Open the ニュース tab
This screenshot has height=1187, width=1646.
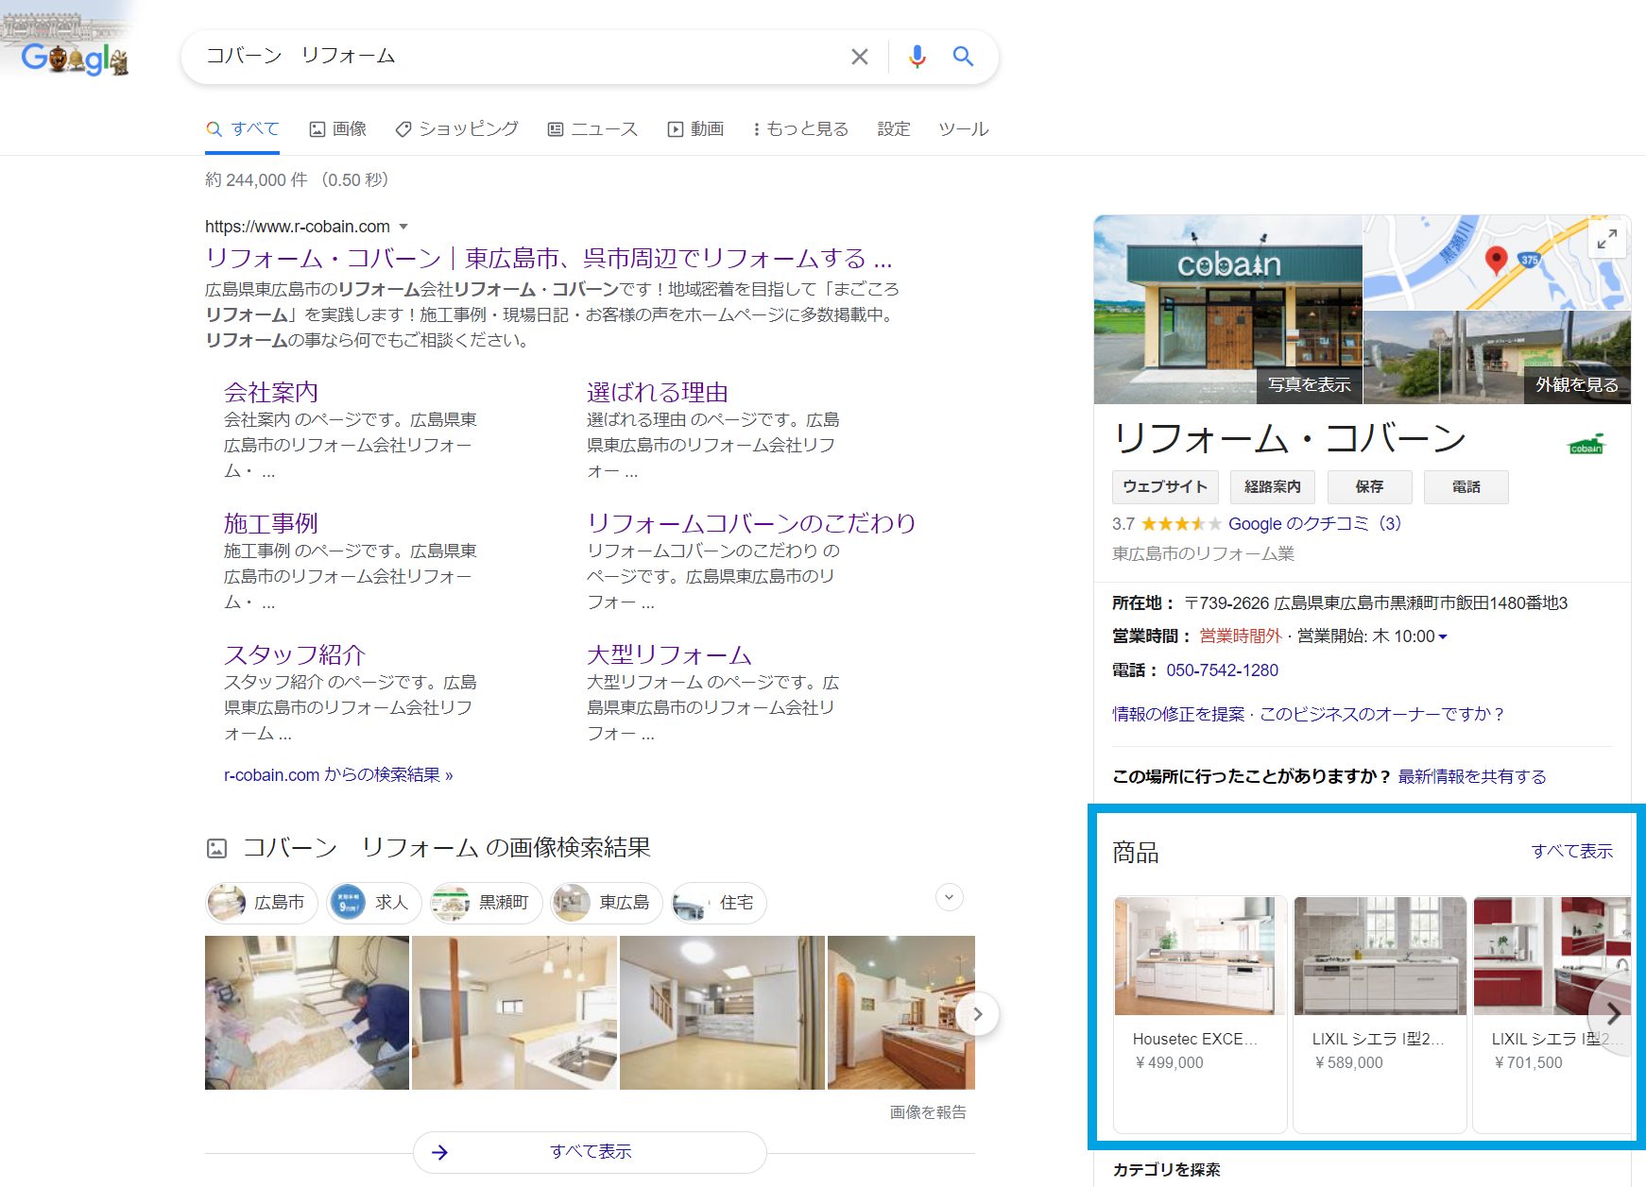[x=592, y=129]
